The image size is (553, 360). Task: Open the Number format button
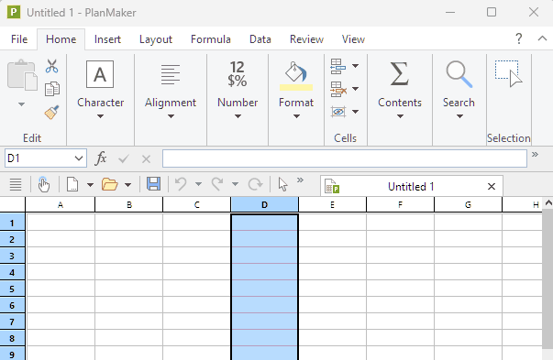(x=238, y=90)
